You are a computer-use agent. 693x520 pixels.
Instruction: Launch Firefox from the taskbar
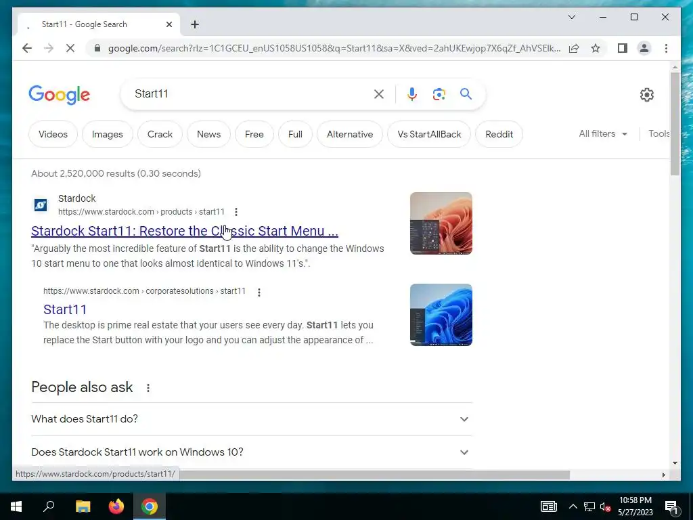click(x=116, y=506)
